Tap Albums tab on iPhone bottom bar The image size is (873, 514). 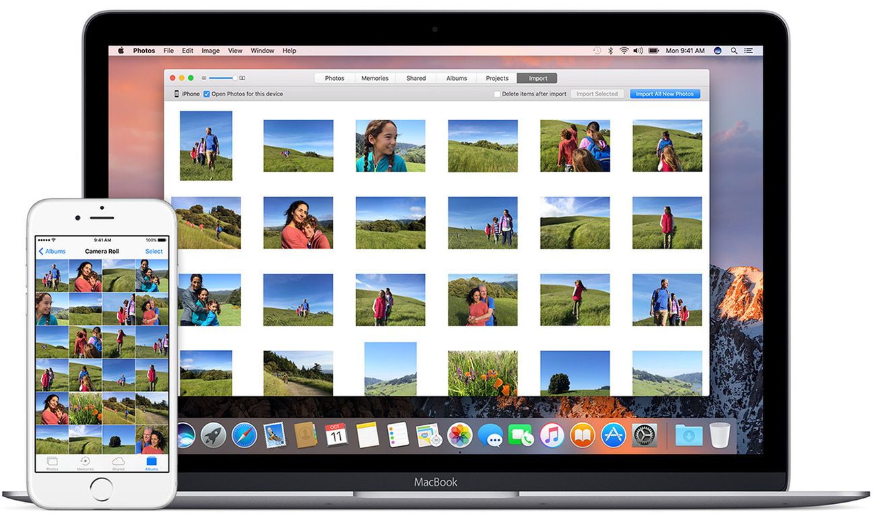(152, 463)
